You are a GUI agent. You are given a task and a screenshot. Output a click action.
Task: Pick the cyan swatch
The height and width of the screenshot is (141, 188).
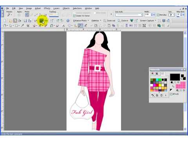click(x=157, y=80)
